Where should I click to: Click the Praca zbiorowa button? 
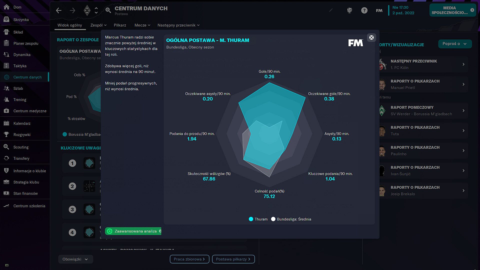point(189,259)
